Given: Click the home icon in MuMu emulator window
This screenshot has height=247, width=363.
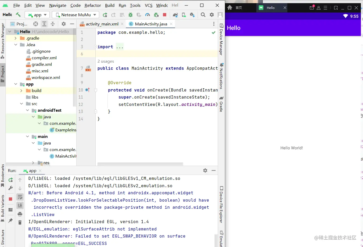Looking at the screenshot, I should tap(230, 8).
